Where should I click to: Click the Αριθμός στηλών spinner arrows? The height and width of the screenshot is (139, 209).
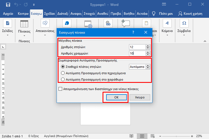(148, 47)
